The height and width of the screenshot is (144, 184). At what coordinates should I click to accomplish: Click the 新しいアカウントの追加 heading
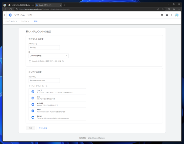click(x=38, y=31)
